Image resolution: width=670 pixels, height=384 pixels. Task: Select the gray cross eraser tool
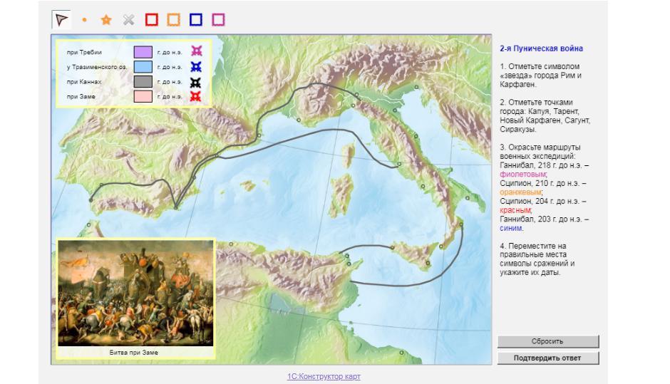click(128, 20)
